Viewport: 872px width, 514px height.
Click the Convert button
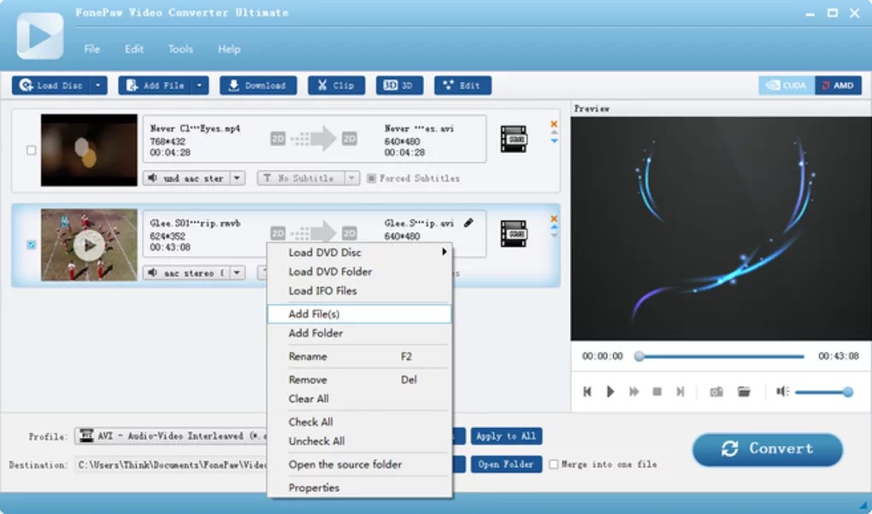point(767,449)
